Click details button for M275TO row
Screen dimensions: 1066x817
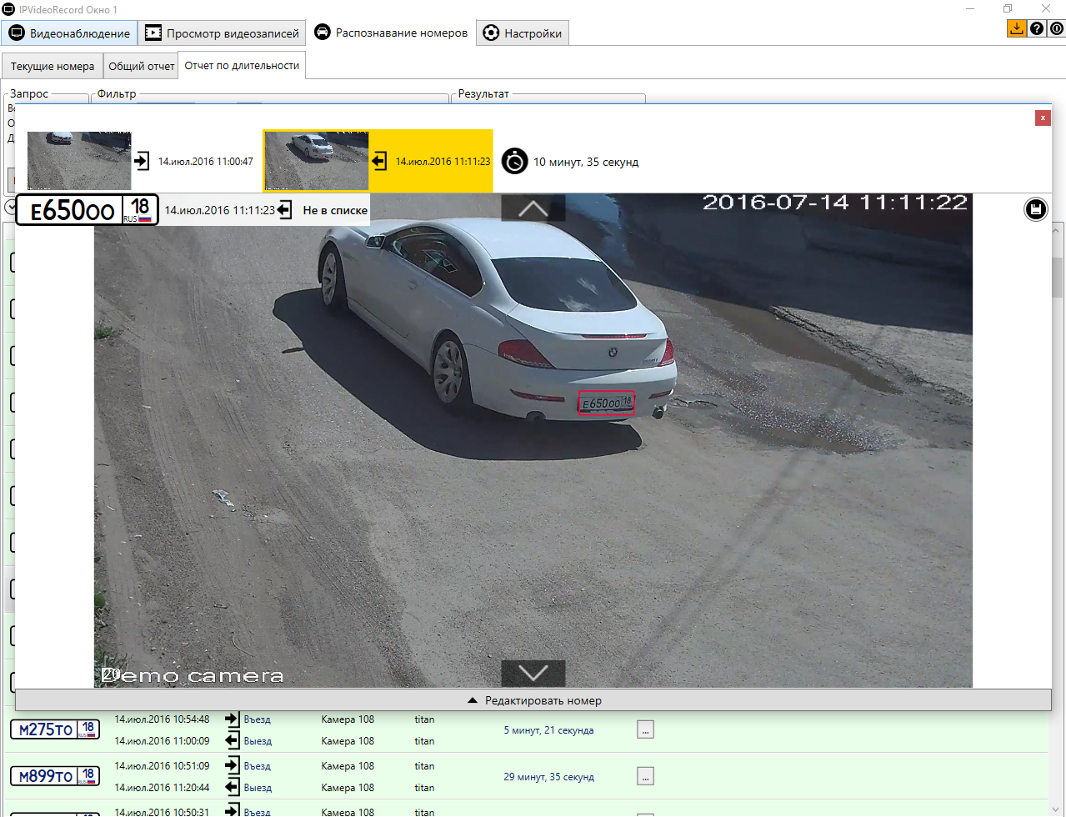tap(645, 729)
